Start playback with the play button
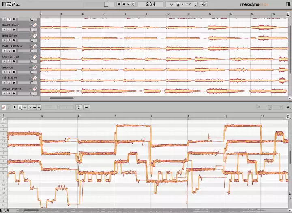 click(129, 4)
